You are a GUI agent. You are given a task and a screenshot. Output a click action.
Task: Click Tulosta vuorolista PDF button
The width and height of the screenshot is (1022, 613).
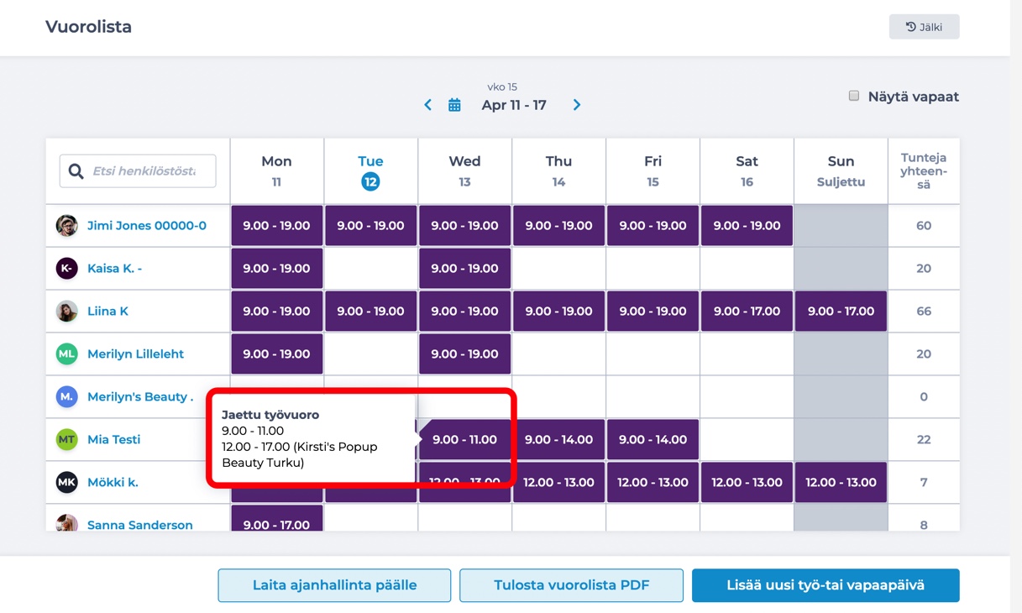[x=571, y=585]
